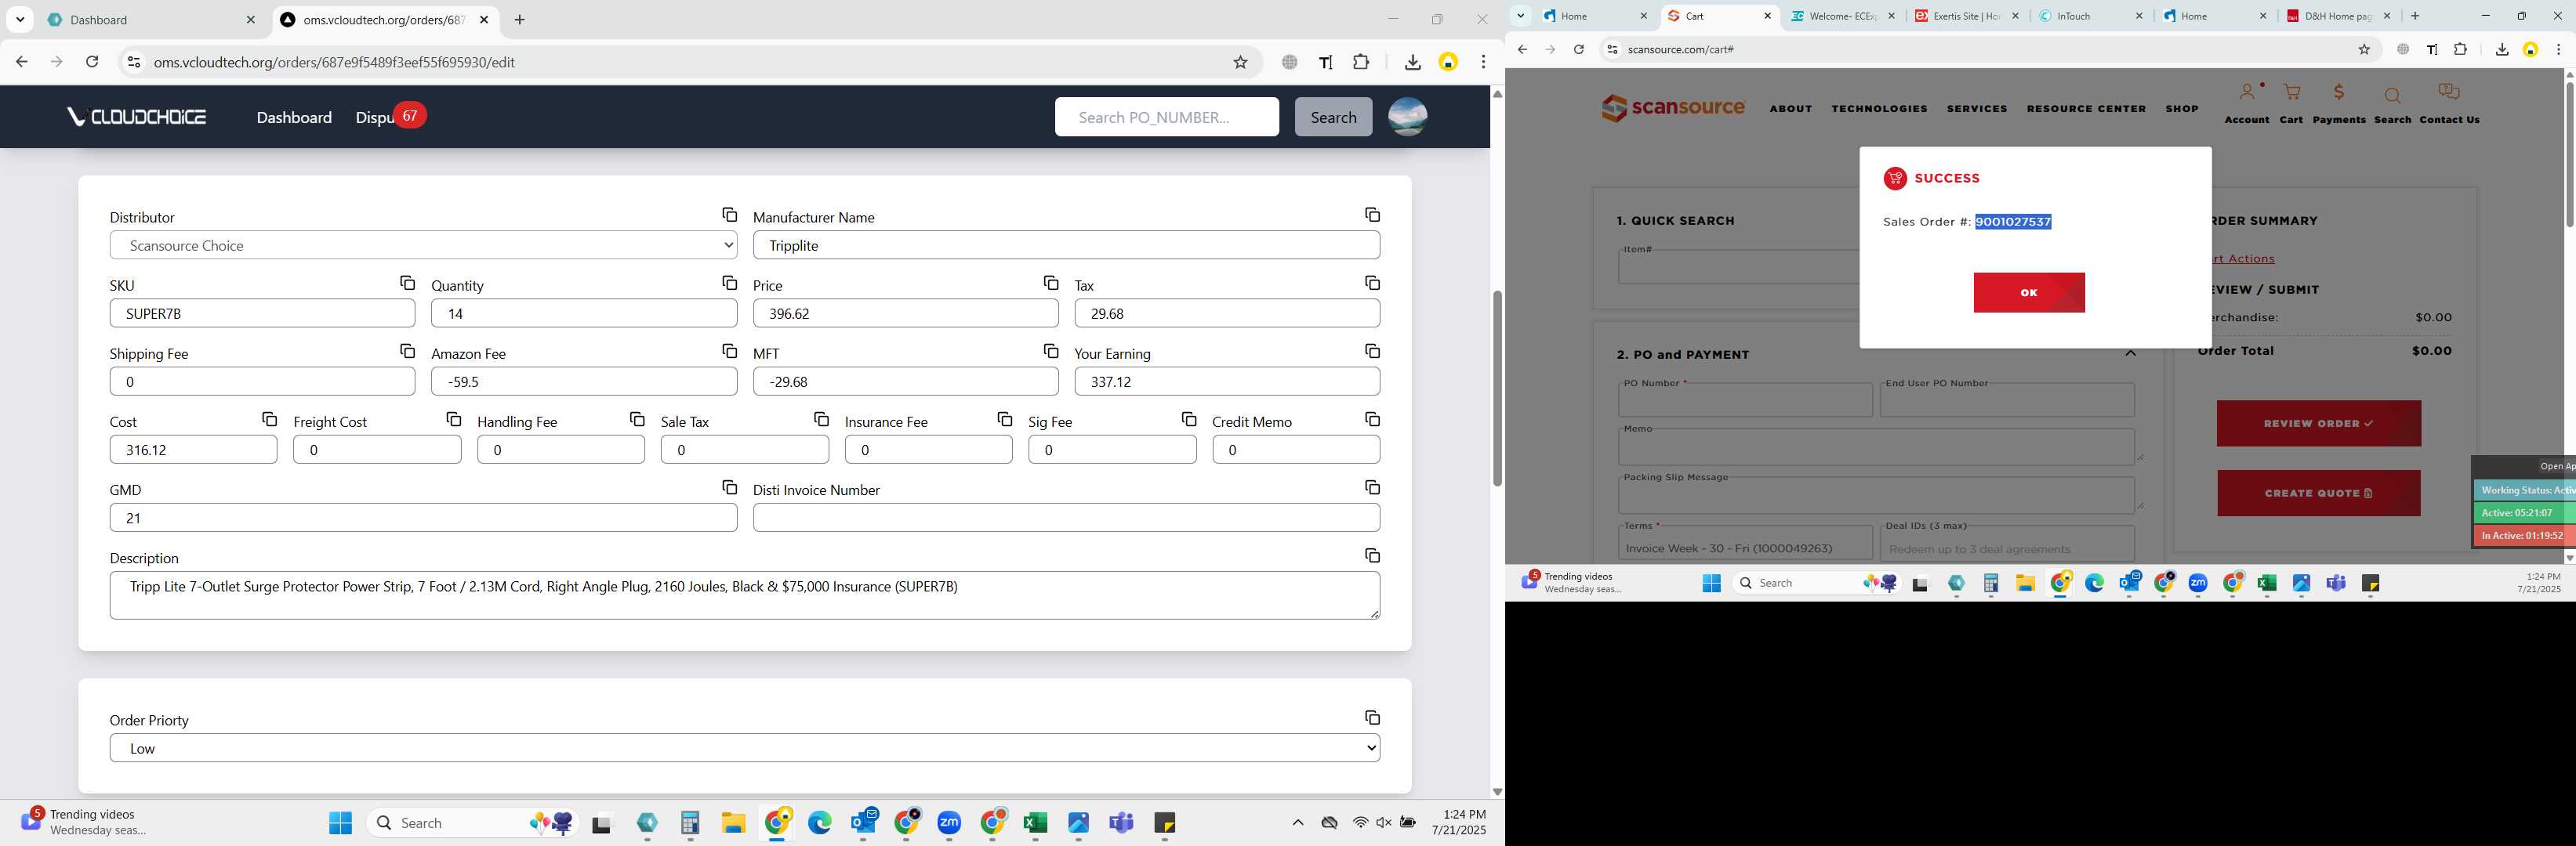The width and height of the screenshot is (2576, 846).
Task: Open Microsoft Teams from main taskbar
Action: (x=1121, y=823)
